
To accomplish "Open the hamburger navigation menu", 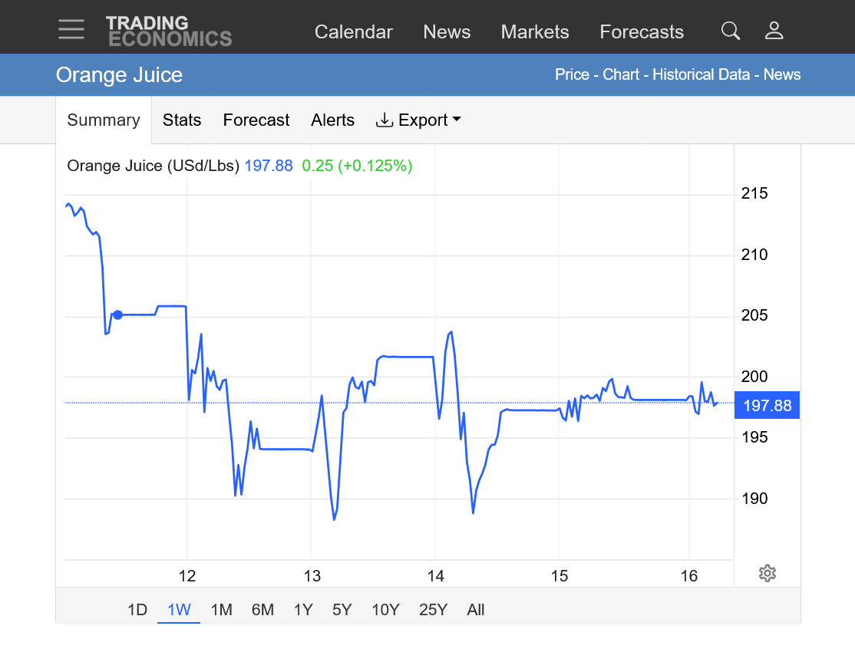I will (71, 30).
